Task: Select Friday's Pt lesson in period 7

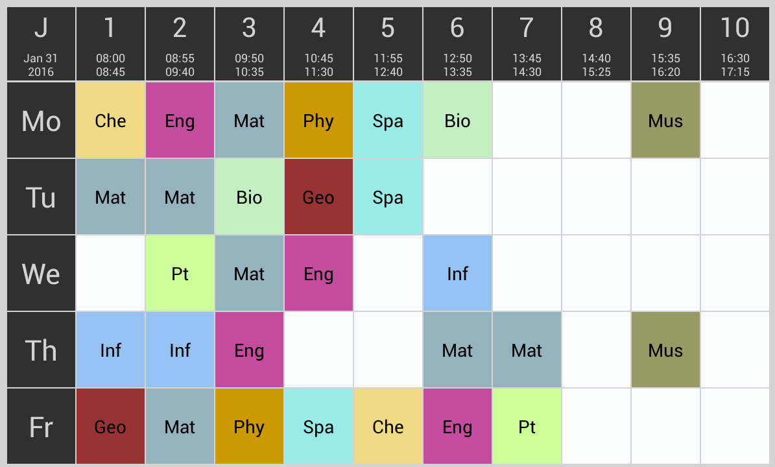Action: [527, 426]
